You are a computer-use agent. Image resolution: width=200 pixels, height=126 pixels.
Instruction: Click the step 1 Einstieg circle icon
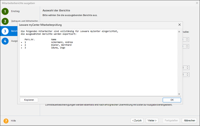coord(5,11)
